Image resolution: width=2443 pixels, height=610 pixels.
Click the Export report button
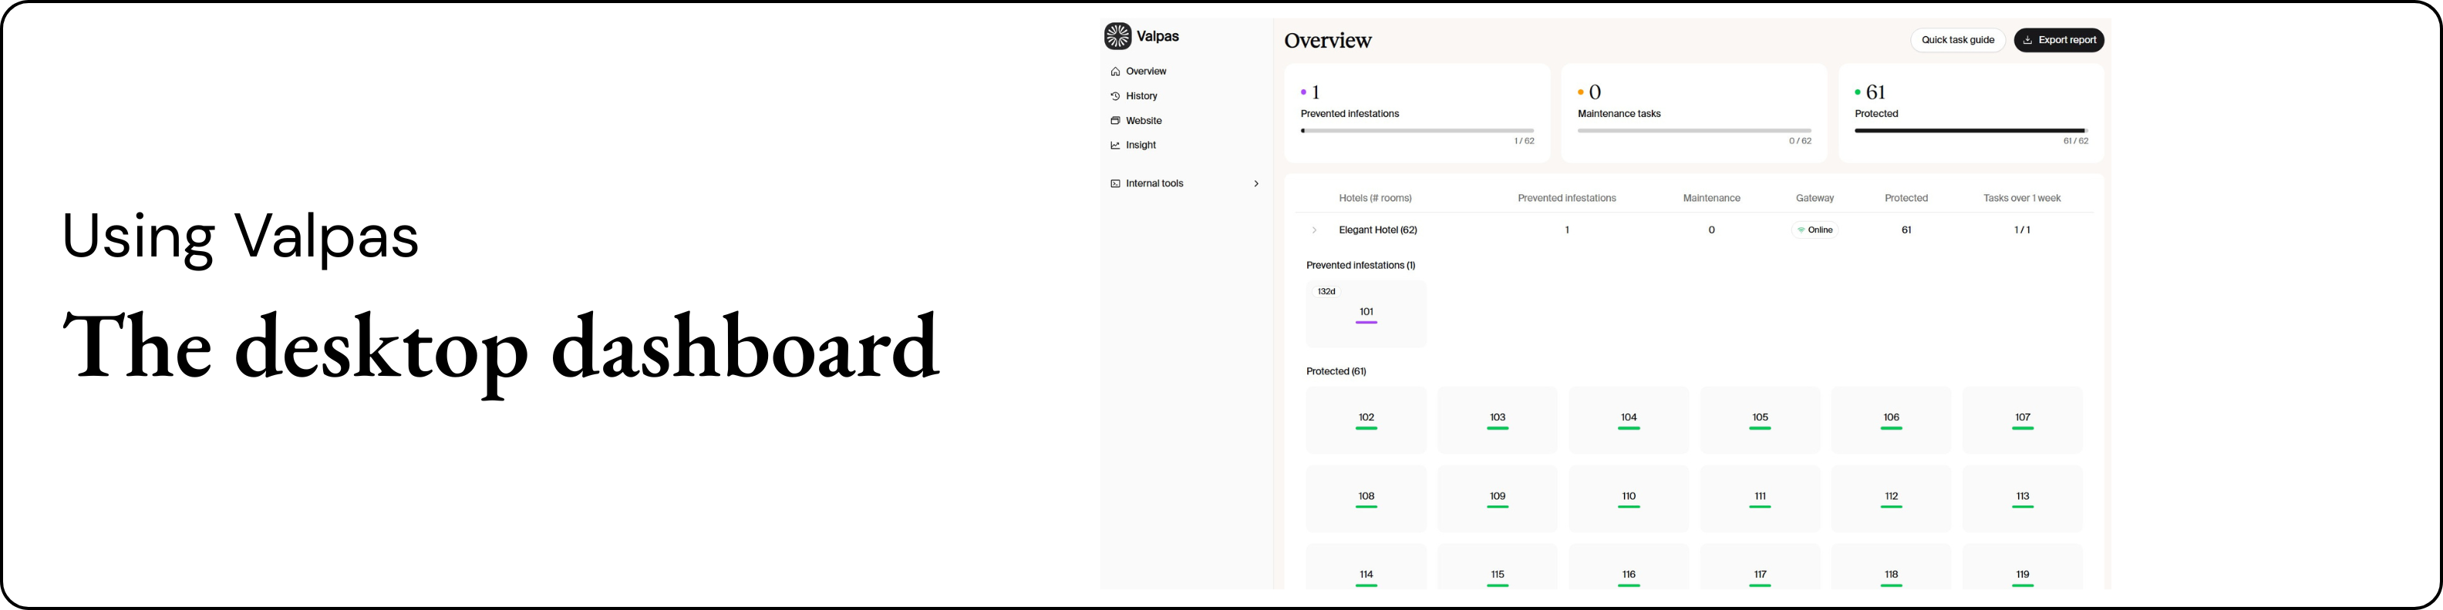click(x=2059, y=40)
